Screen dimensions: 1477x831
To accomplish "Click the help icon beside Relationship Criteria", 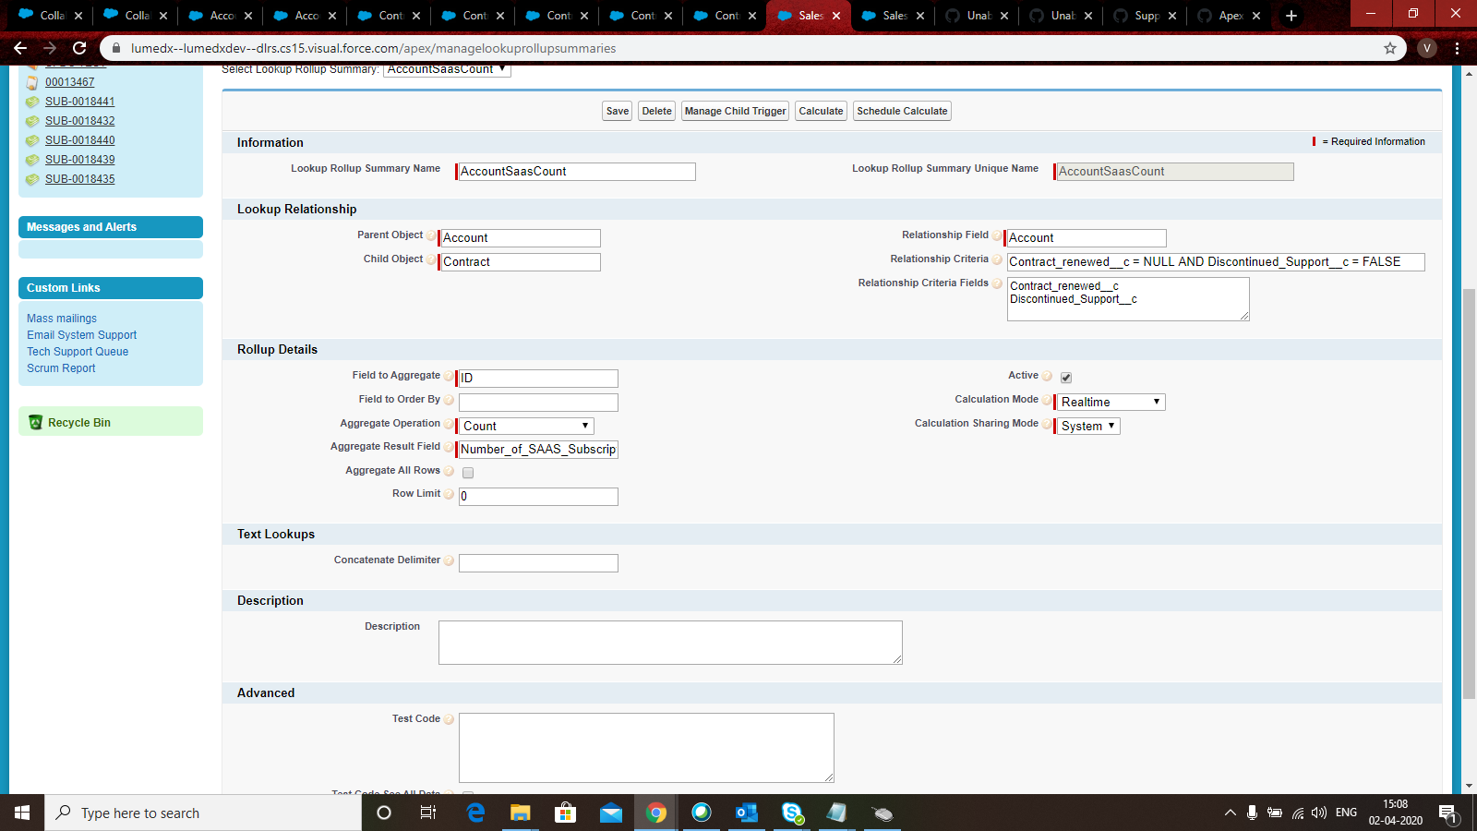I will pyautogui.click(x=997, y=259).
